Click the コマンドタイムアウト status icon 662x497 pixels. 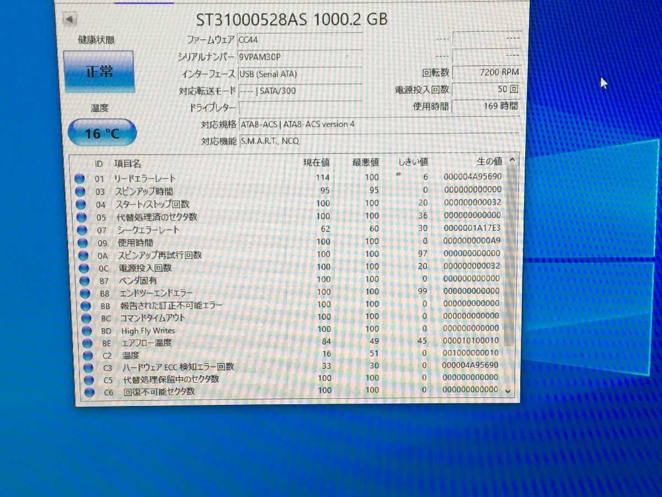pos(86,317)
